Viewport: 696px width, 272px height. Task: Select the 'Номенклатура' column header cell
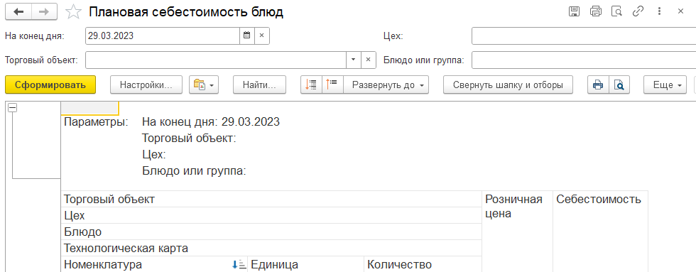coord(154,264)
